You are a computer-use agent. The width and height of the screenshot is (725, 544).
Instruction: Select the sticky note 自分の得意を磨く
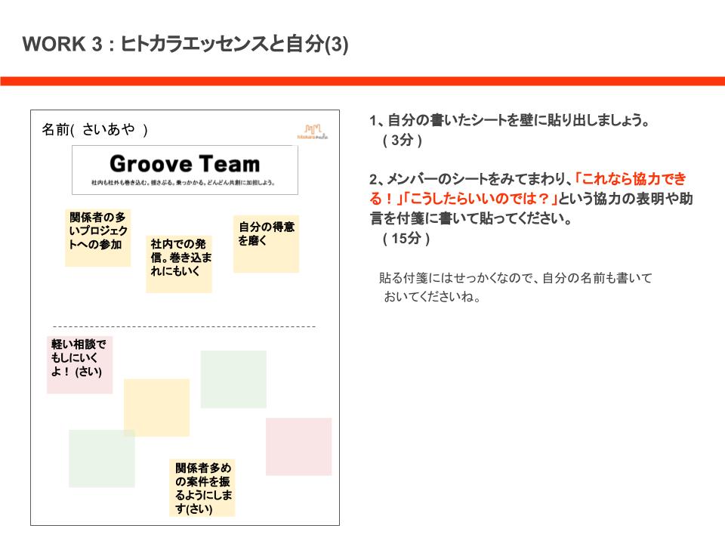click(x=266, y=244)
